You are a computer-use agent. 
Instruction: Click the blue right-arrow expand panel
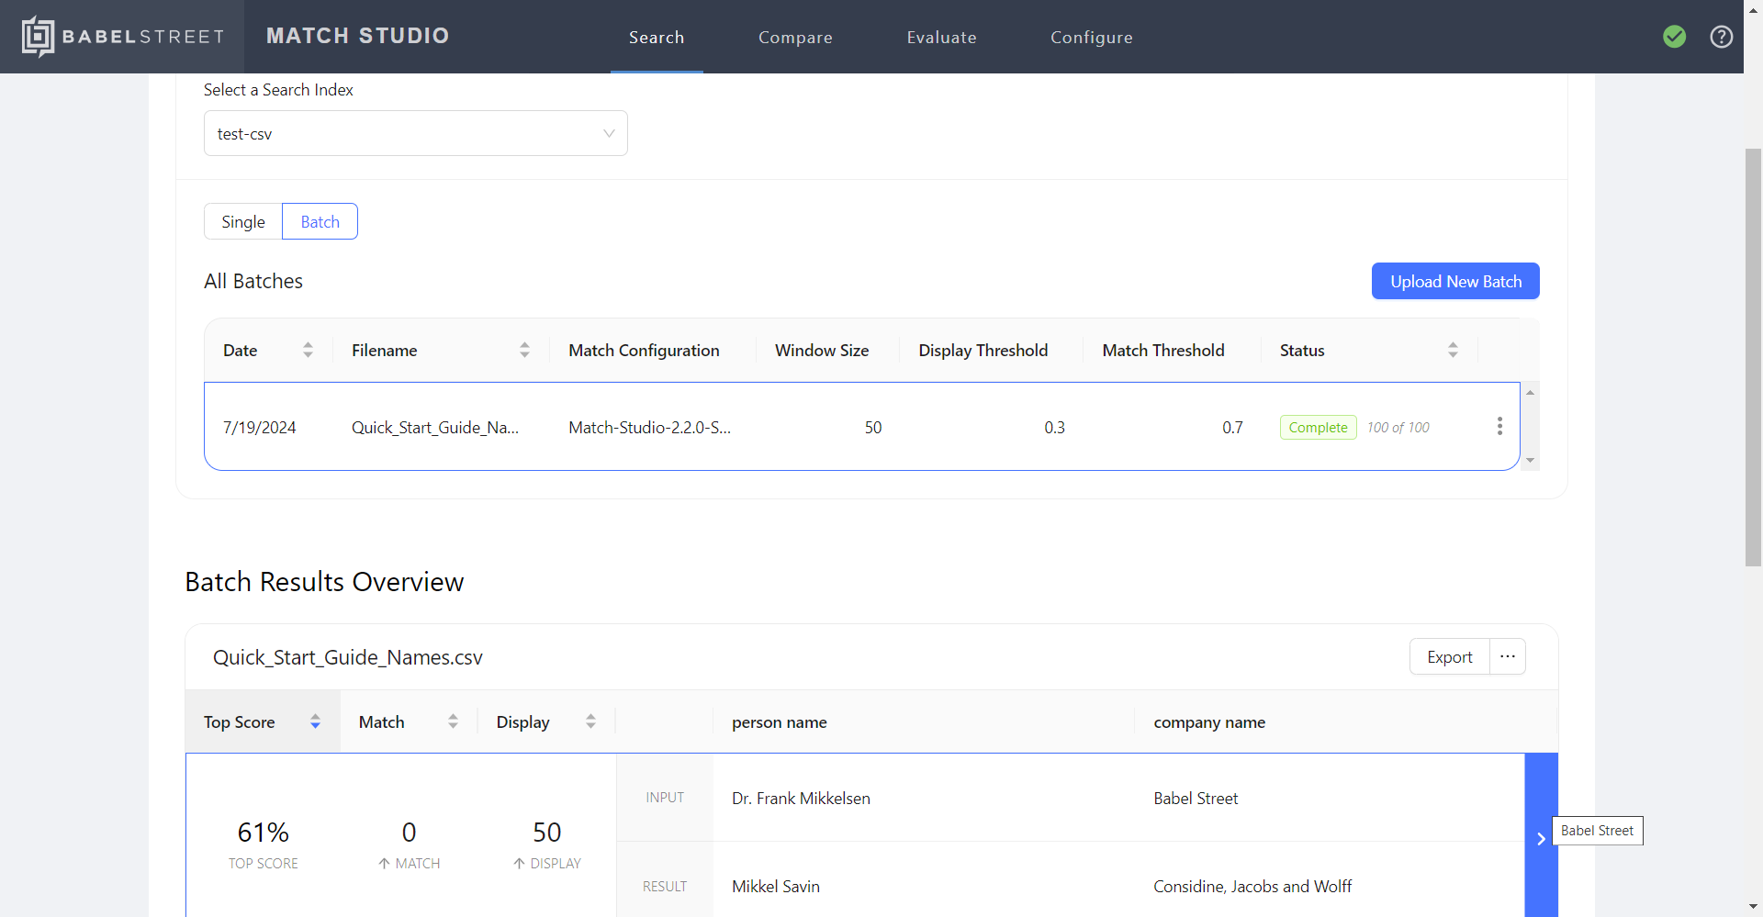pos(1541,837)
